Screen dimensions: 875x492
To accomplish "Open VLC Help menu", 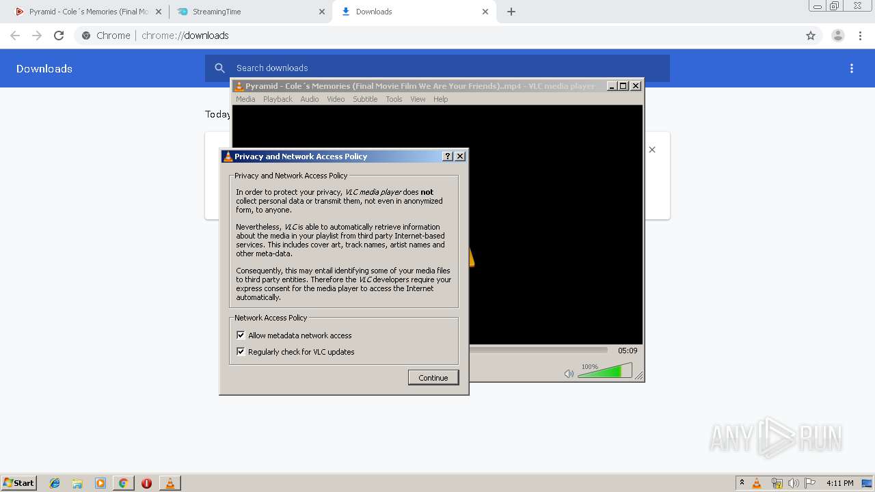I will (x=441, y=99).
